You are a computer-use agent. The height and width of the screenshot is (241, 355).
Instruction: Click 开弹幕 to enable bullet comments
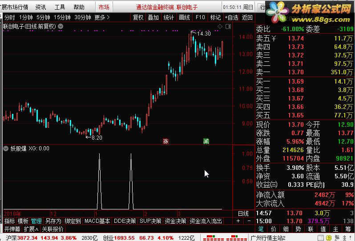12,229
